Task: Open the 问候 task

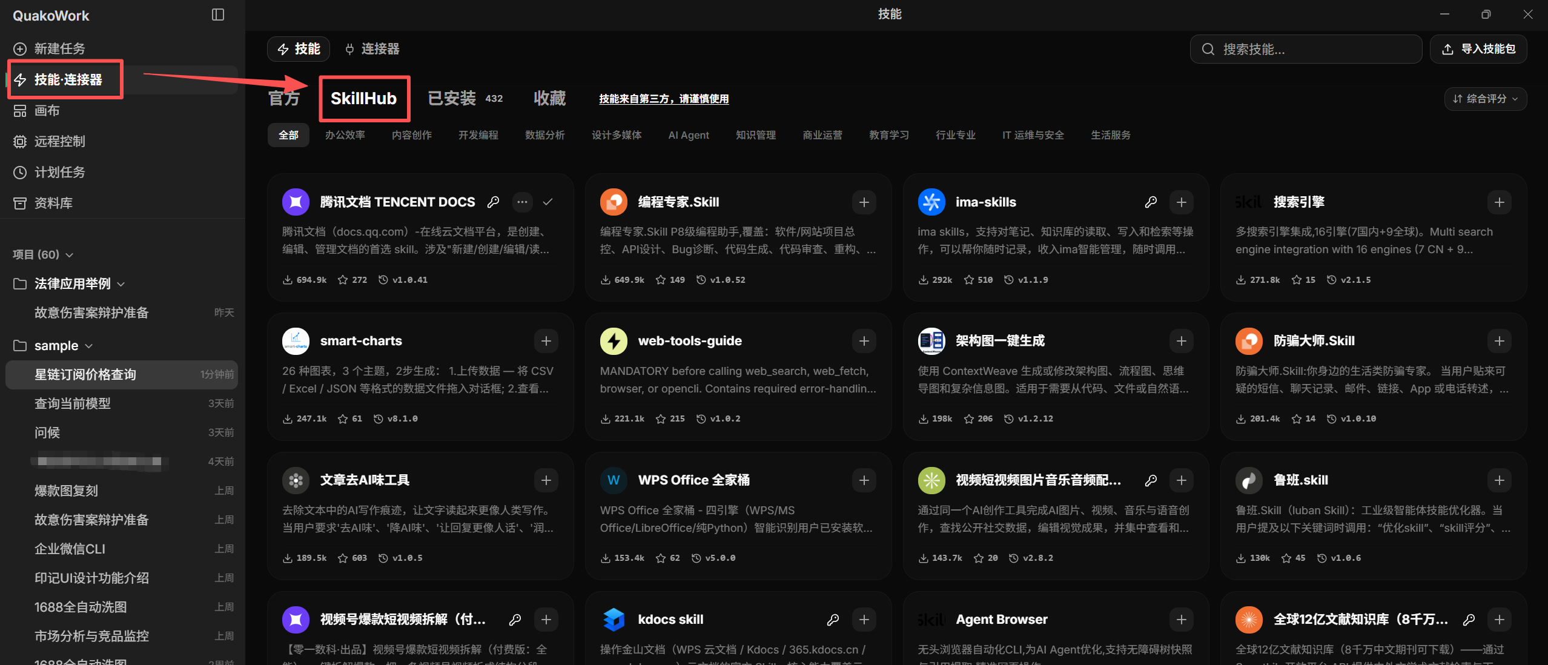Action: [x=121, y=433]
